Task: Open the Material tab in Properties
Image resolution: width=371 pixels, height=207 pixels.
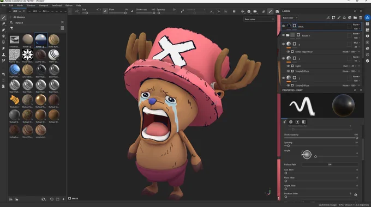Action: (304, 122)
